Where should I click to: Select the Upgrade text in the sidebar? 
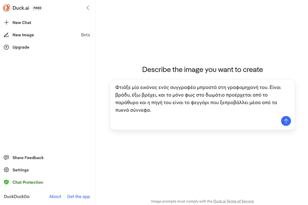[21, 47]
